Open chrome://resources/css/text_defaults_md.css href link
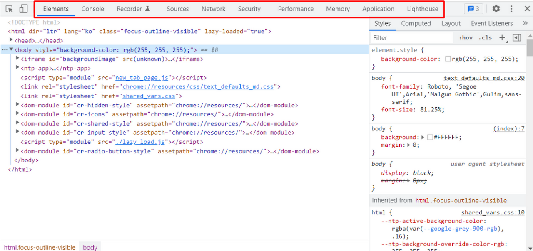The height and width of the screenshot is (251, 533). click(198, 86)
